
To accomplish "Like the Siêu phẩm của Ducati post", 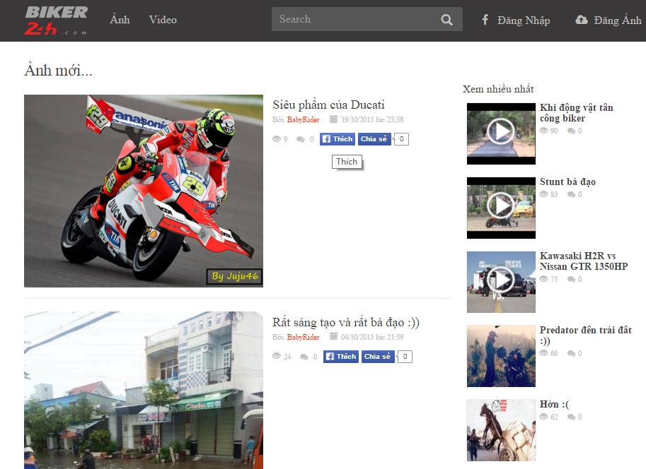I will click(x=338, y=139).
